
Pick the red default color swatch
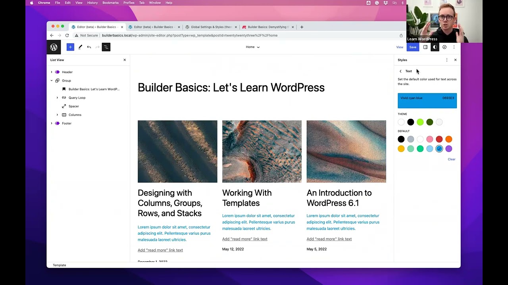coord(439,139)
